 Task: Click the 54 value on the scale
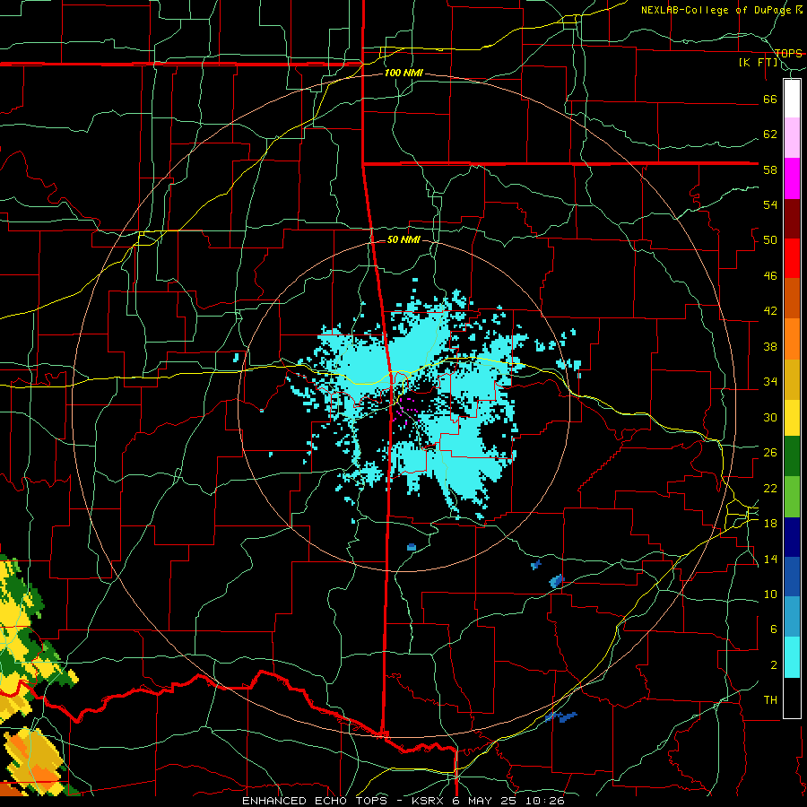770,204
